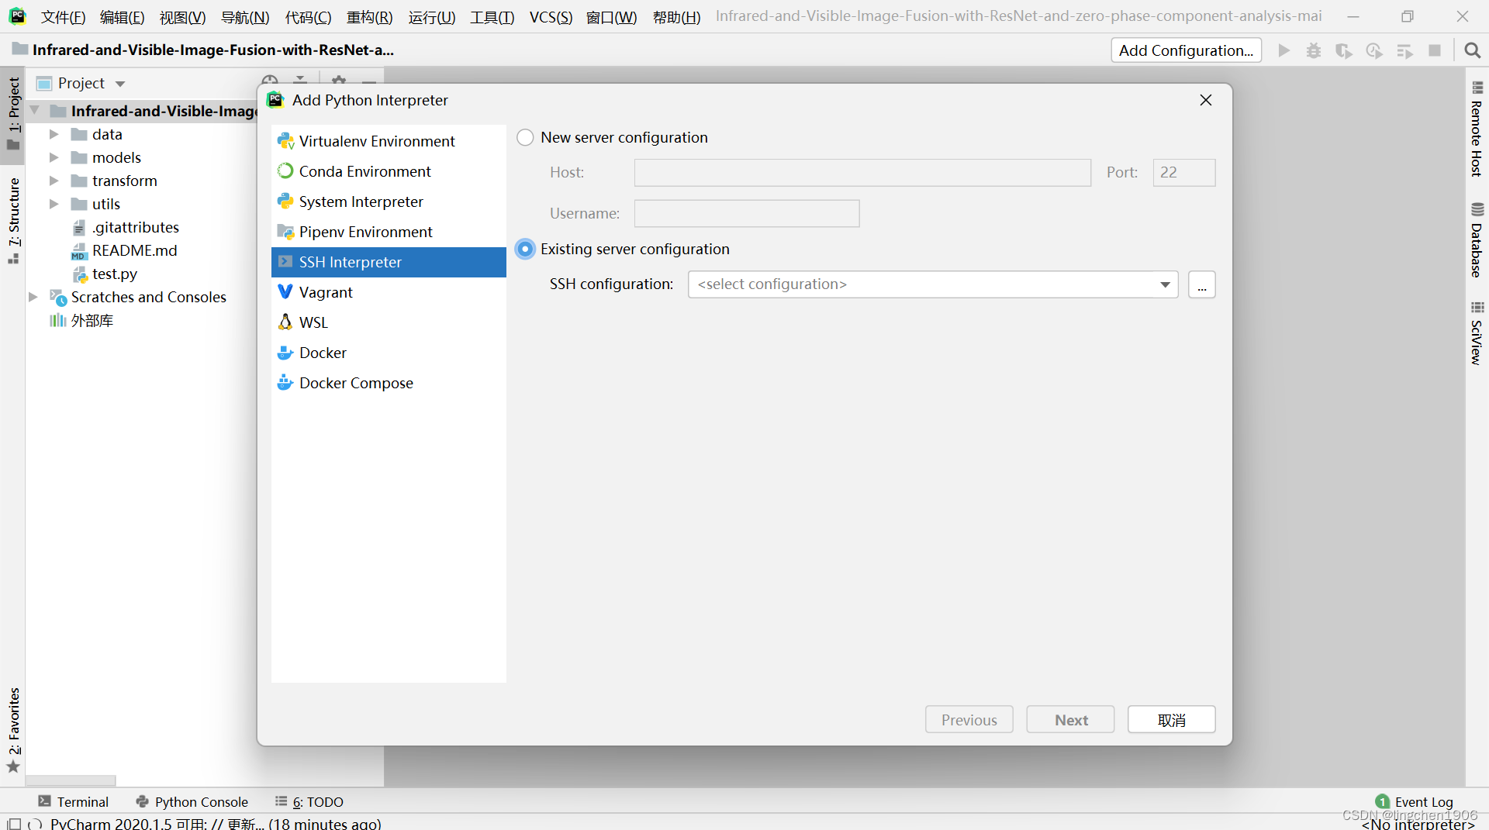
Task: Click the Username input field
Action: [x=747, y=214]
